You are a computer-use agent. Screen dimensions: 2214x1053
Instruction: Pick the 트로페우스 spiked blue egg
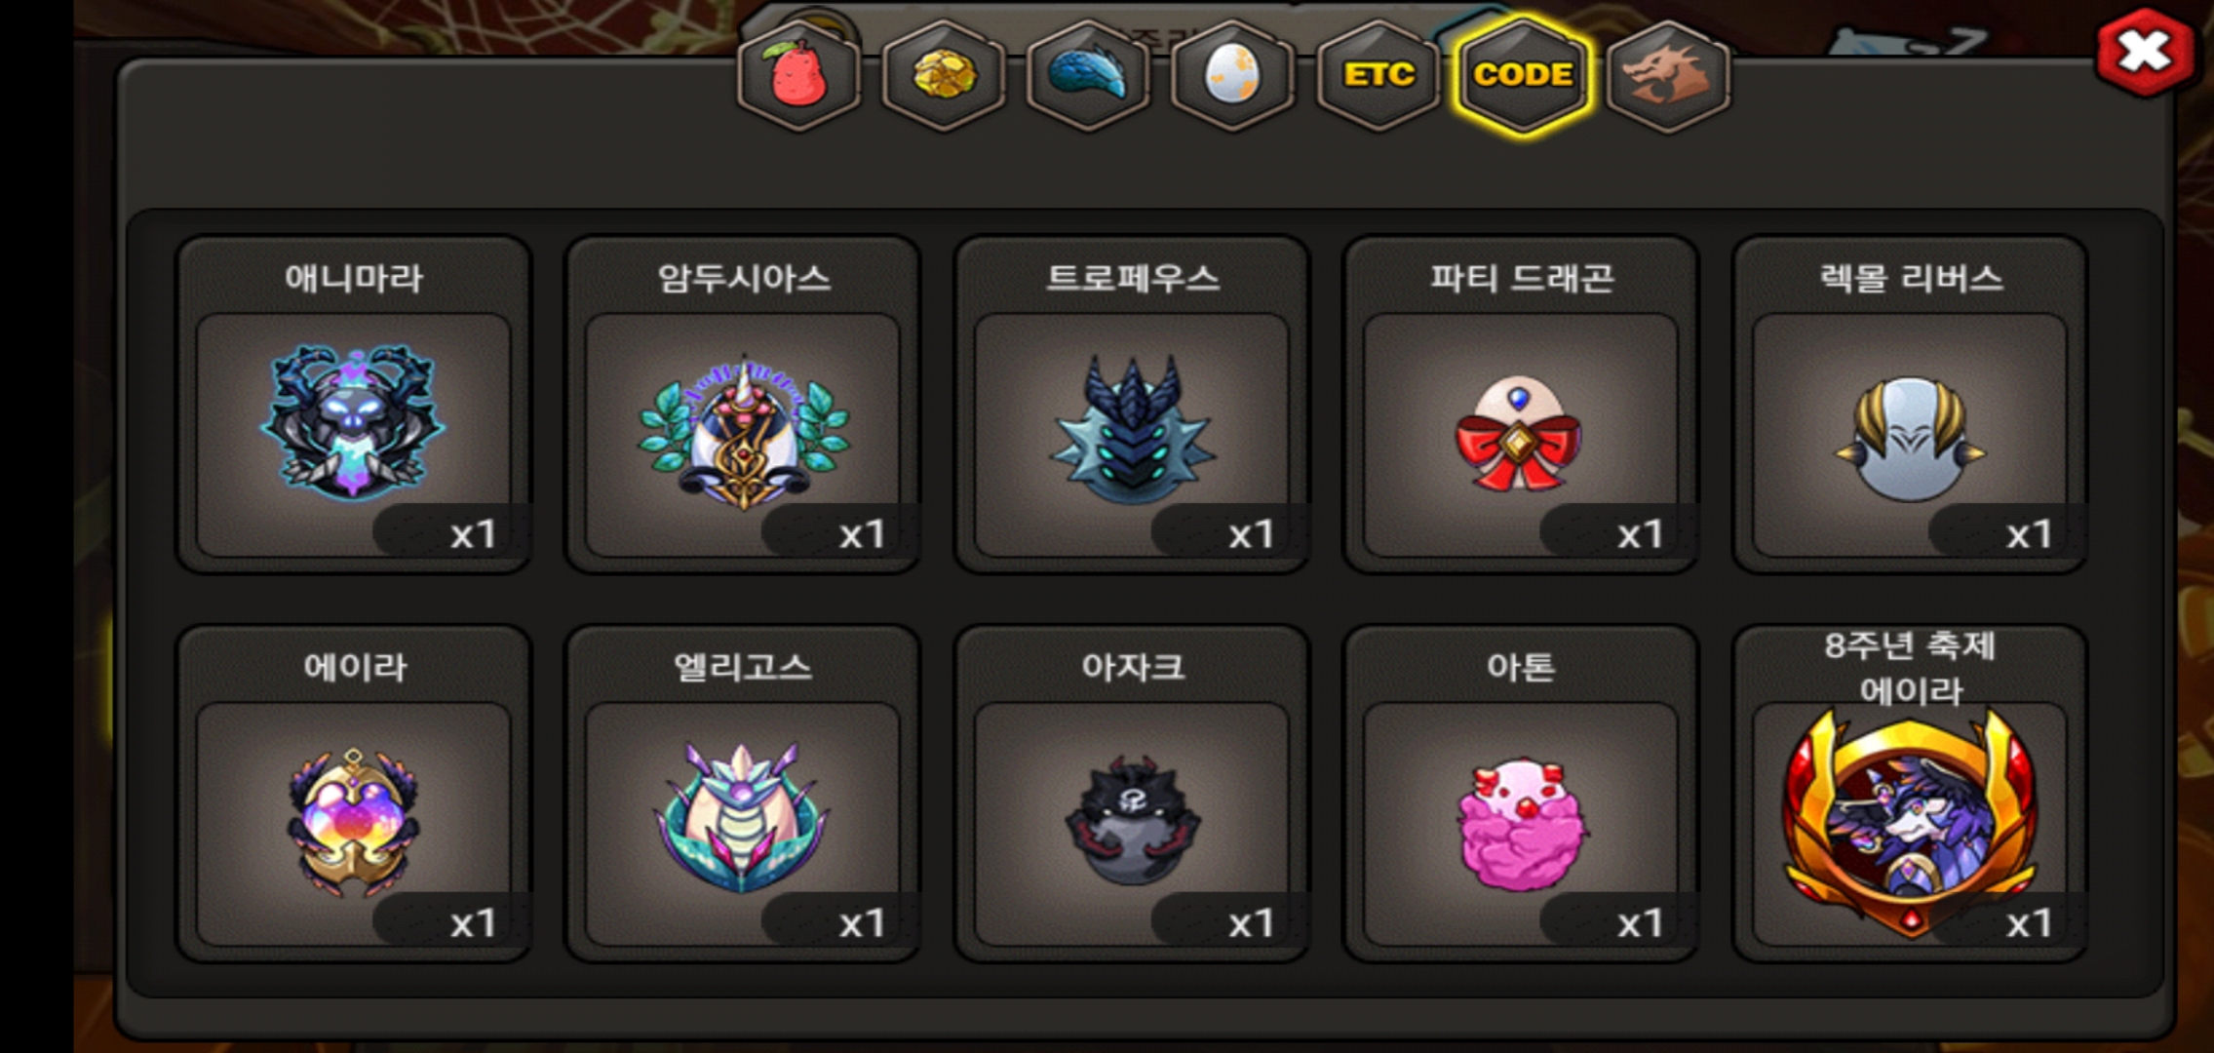pyautogui.click(x=1131, y=434)
